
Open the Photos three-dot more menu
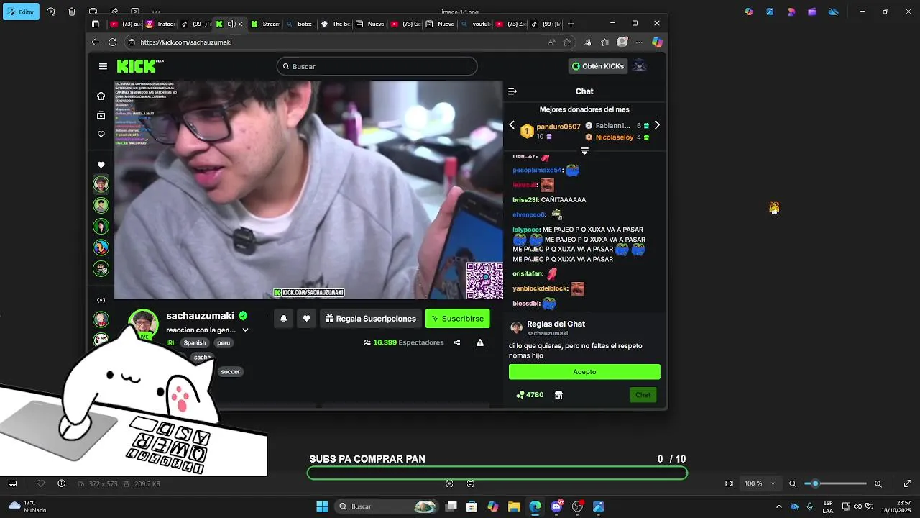[x=157, y=12]
